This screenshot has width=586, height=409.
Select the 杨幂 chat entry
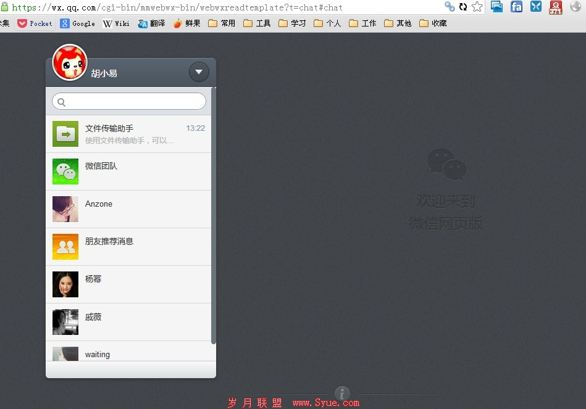[128, 284]
